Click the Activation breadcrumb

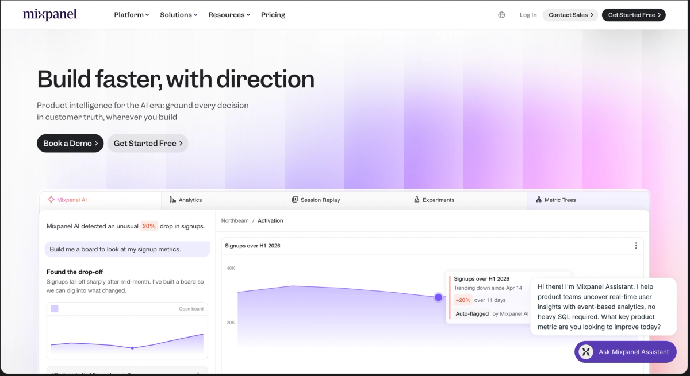pyautogui.click(x=270, y=220)
